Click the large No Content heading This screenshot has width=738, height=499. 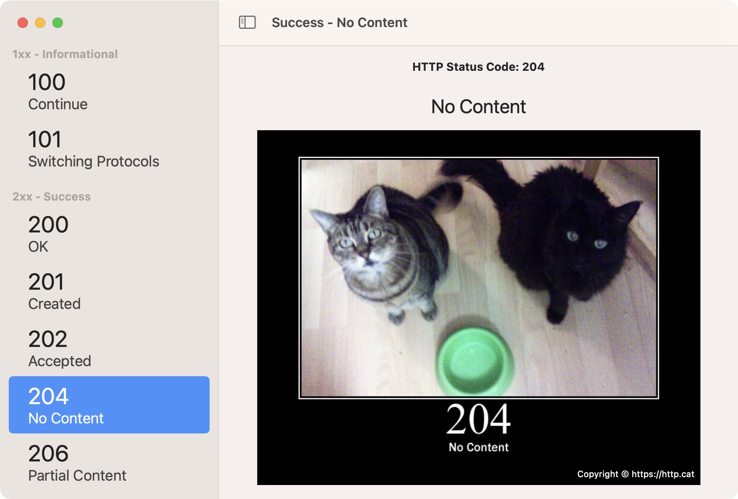(x=478, y=107)
